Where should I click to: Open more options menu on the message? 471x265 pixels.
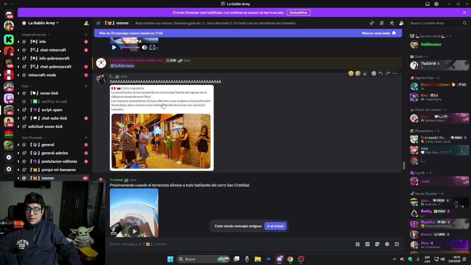point(394,74)
